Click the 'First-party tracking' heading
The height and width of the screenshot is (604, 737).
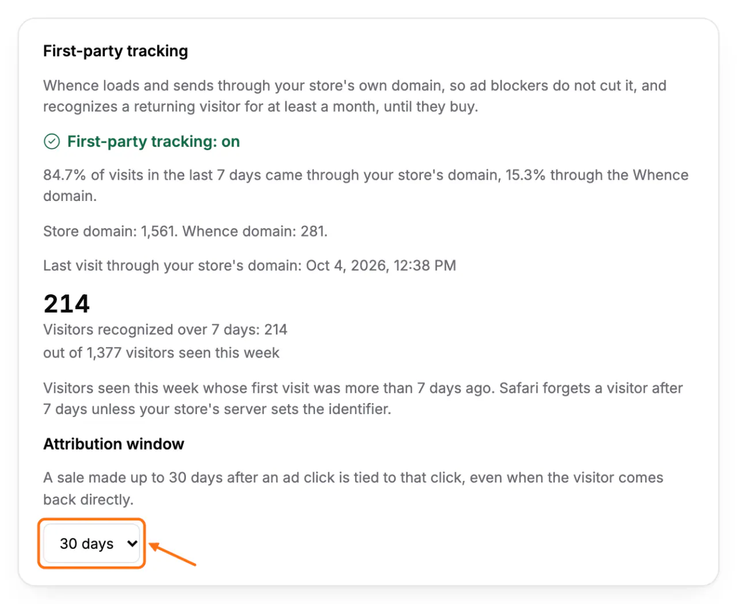point(116,51)
